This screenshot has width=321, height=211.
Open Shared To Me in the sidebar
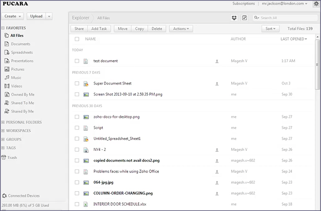click(23, 103)
